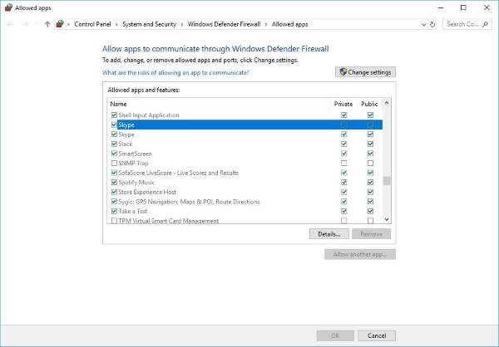Click the apps list scrollbar thumb
This screenshot has width=499, height=347.
387,180
